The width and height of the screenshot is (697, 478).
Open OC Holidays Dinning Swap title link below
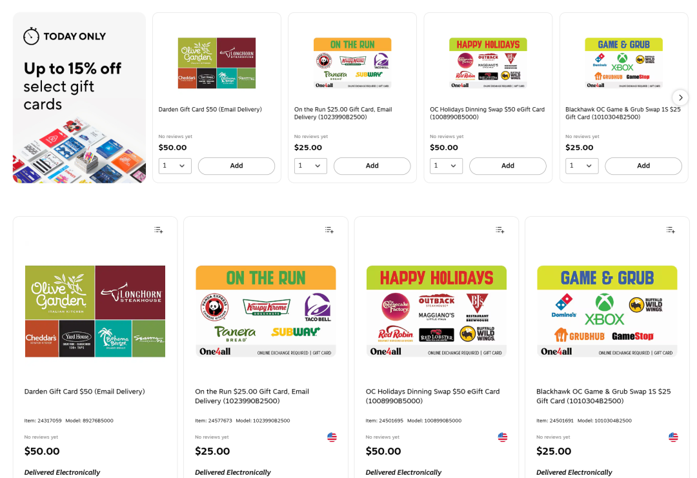432,396
